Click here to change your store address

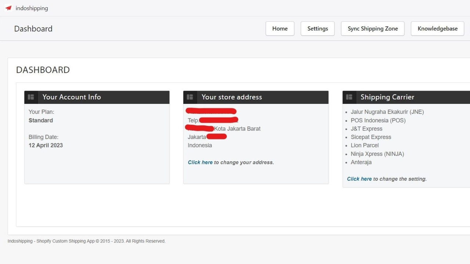pyautogui.click(x=200, y=162)
